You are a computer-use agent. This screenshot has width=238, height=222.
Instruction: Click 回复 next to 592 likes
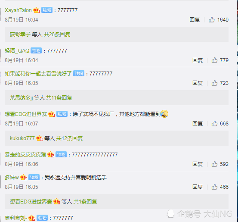(198, 164)
